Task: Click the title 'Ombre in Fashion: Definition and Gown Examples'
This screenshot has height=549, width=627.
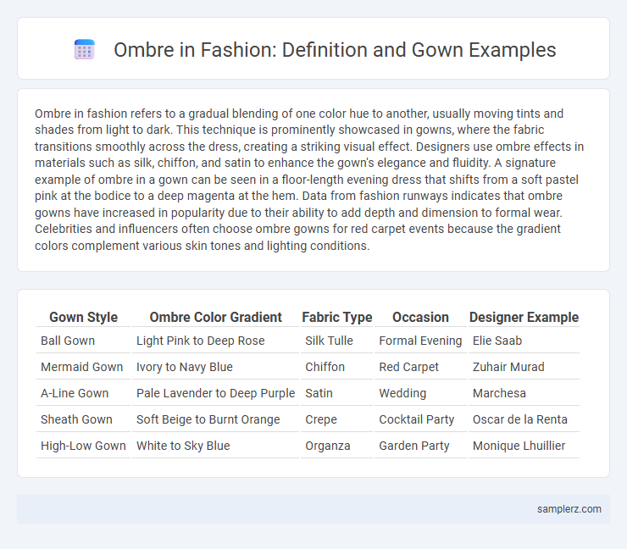Action: [x=335, y=50]
